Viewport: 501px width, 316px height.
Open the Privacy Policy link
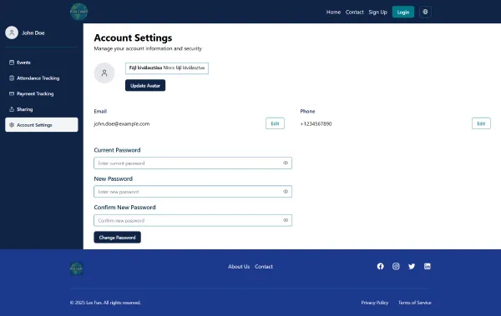click(374, 303)
